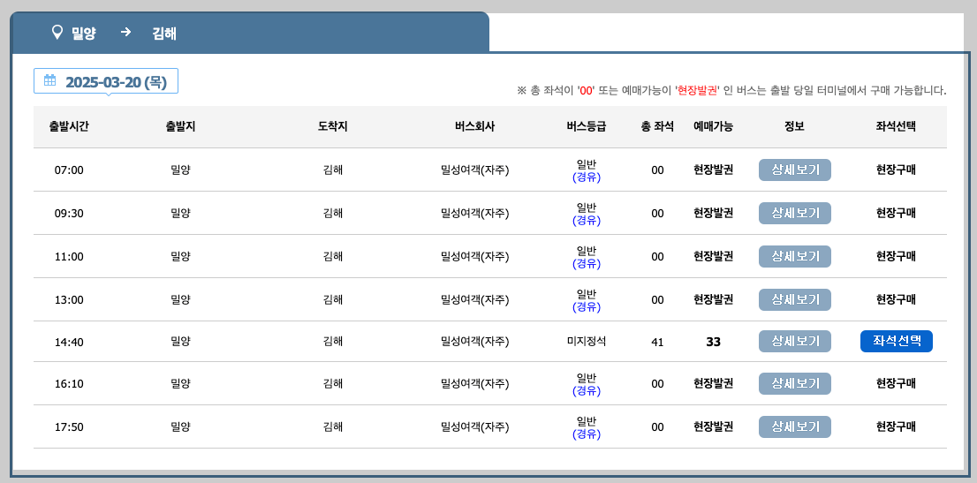Open 상세보기 for the 14:40 bus

tap(795, 342)
